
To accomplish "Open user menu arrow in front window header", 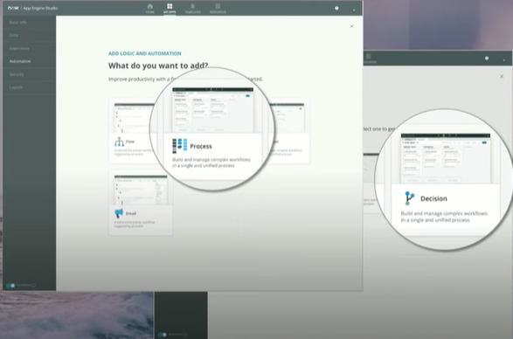I will pos(354,10).
